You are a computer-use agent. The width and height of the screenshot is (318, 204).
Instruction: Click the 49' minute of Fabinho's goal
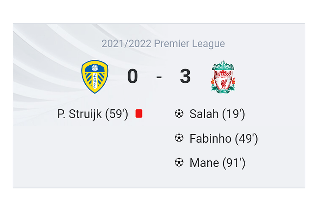(247, 138)
